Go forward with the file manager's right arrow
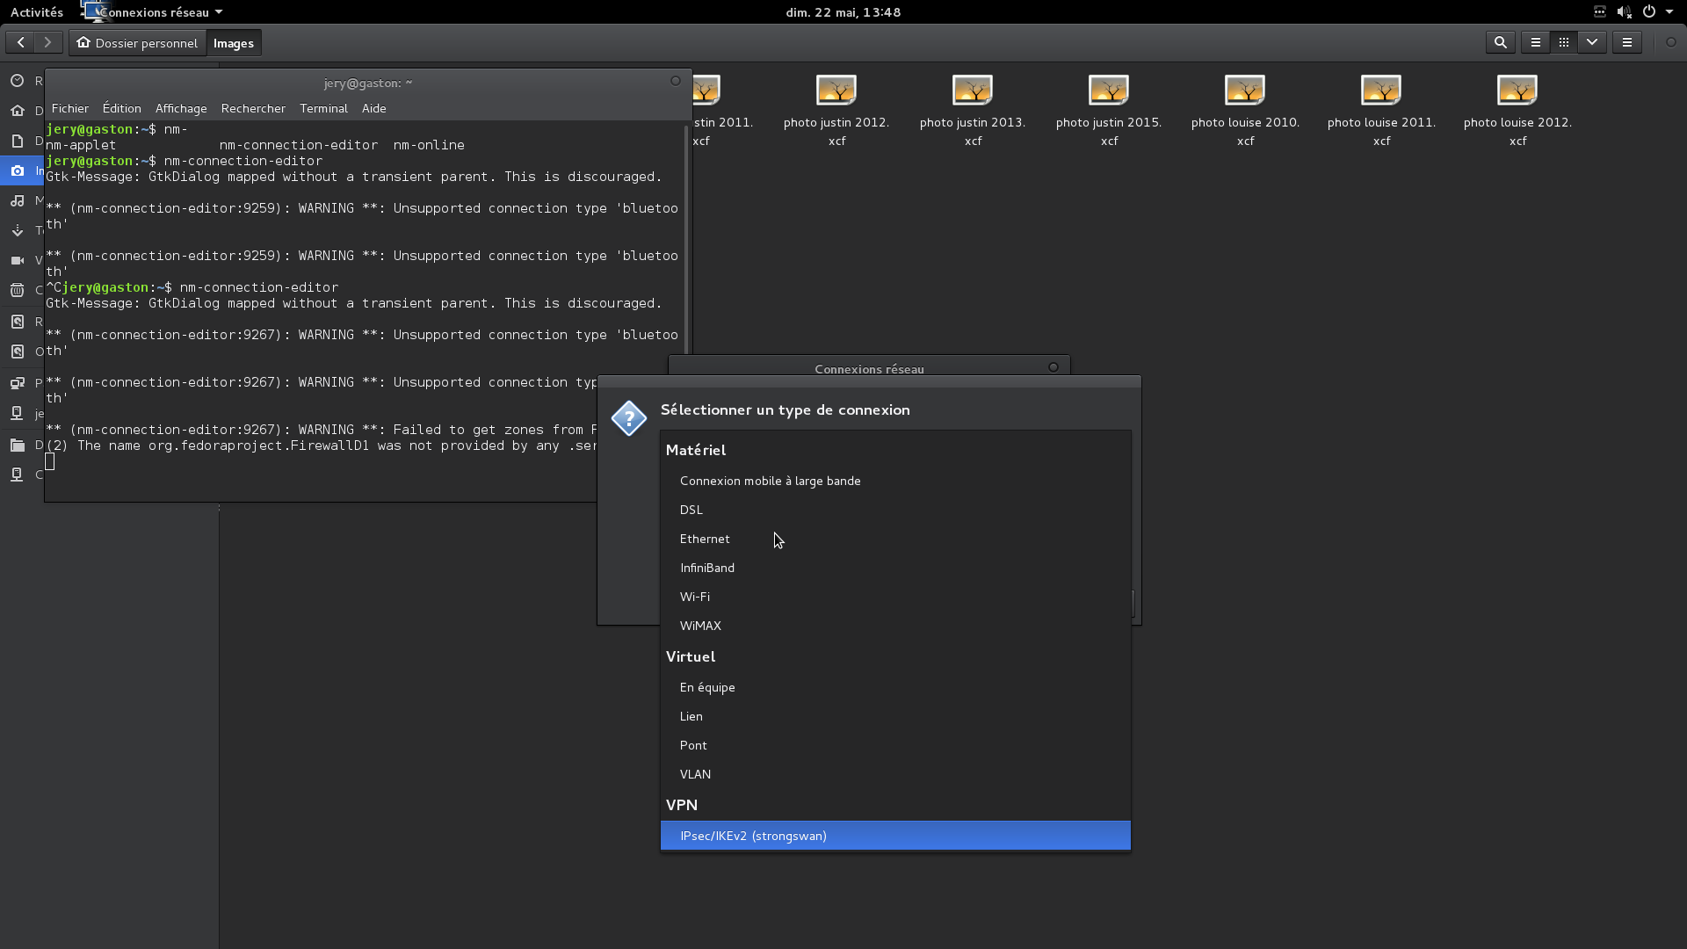 (48, 42)
